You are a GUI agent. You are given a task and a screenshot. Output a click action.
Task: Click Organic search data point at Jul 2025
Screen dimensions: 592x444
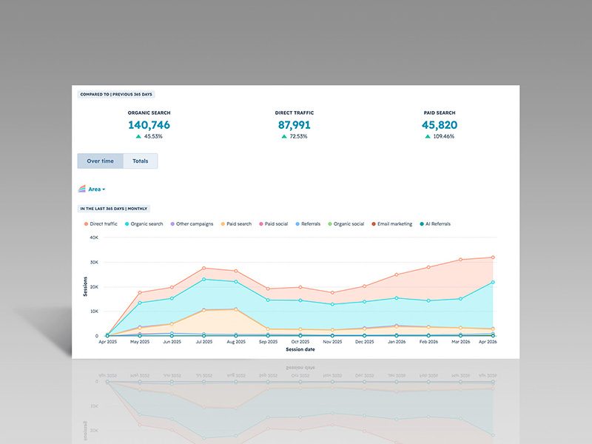tap(204, 280)
